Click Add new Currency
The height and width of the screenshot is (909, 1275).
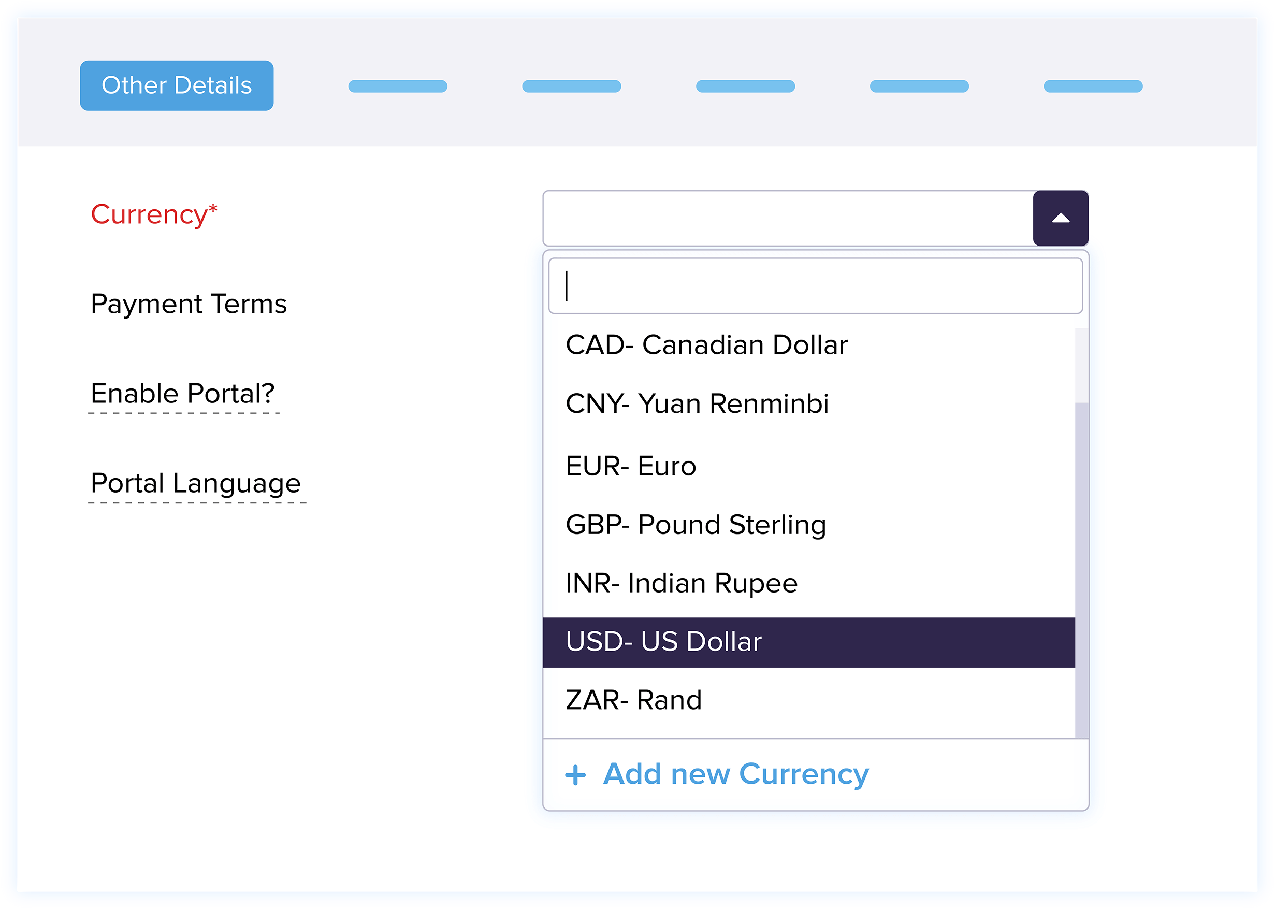click(735, 774)
